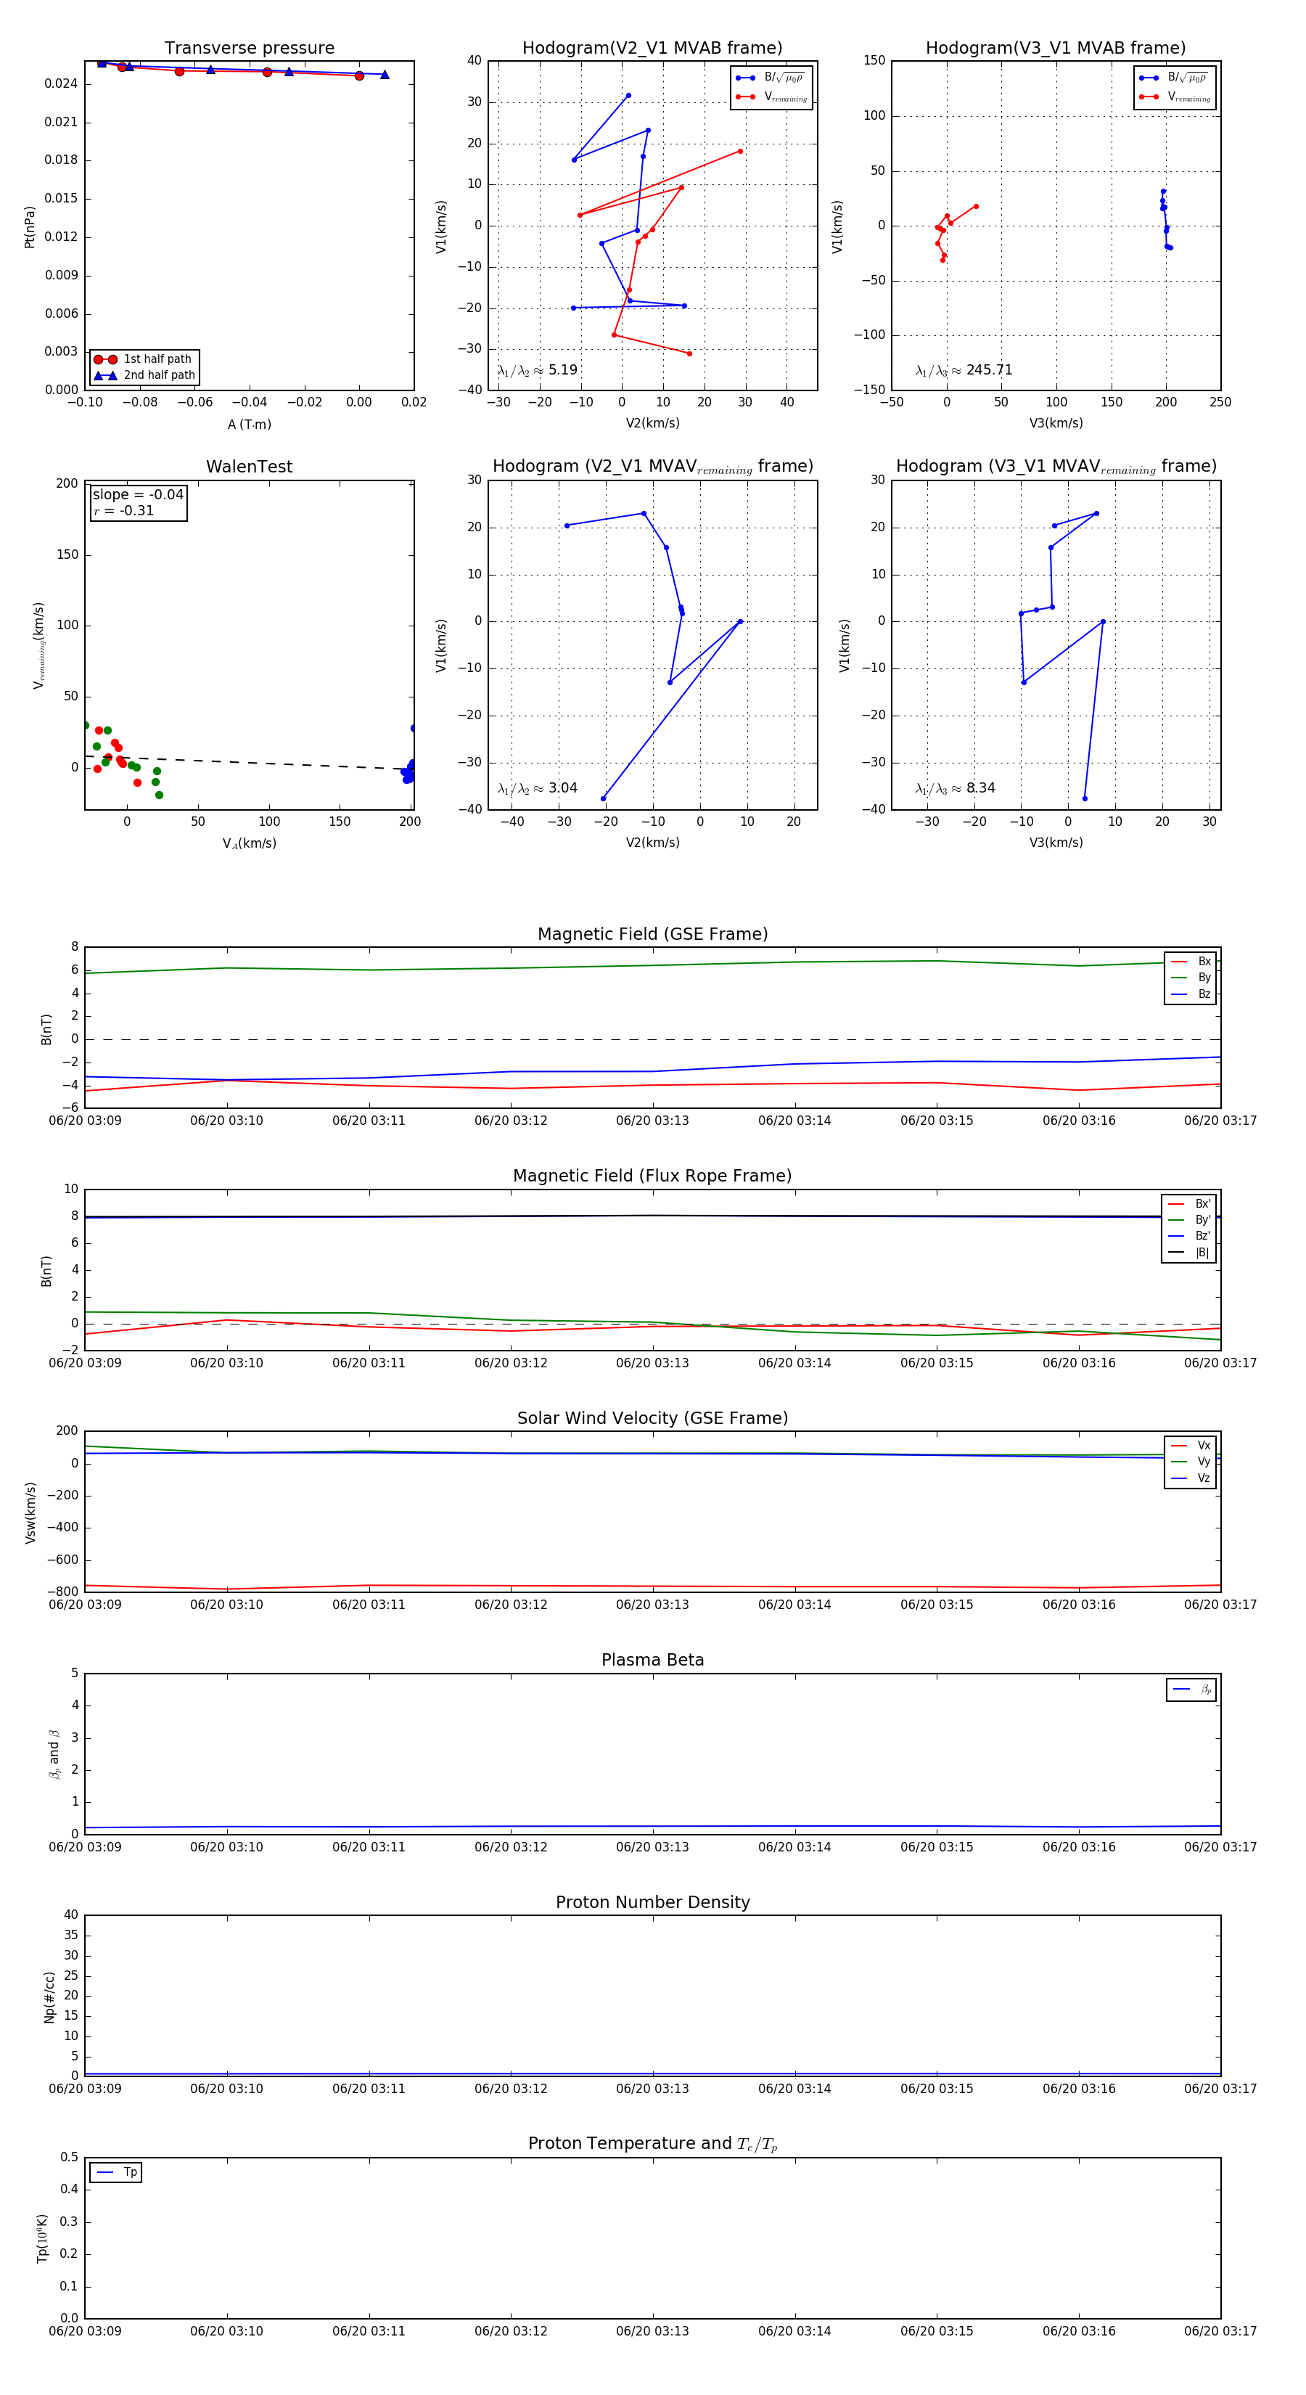Click 'Magnetic Field (GSE Frame)' title
The width and height of the screenshot is (1306, 2395).
point(652,934)
